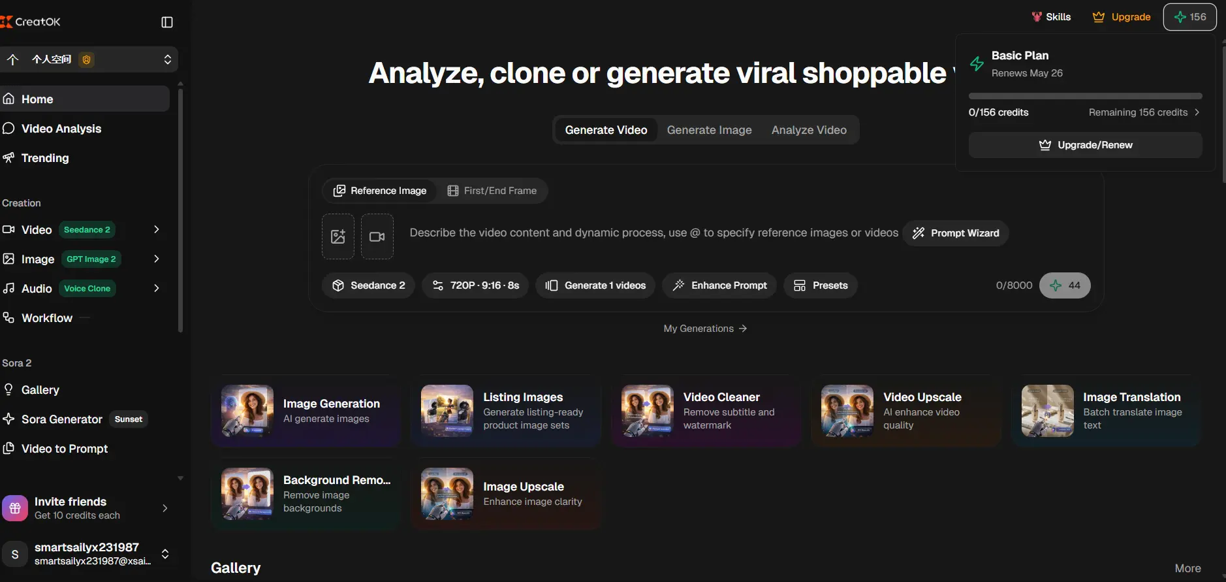Select the First/End Frame mode tab
This screenshot has height=582, width=1226.
pyautogui.click(x=492, y=191)
